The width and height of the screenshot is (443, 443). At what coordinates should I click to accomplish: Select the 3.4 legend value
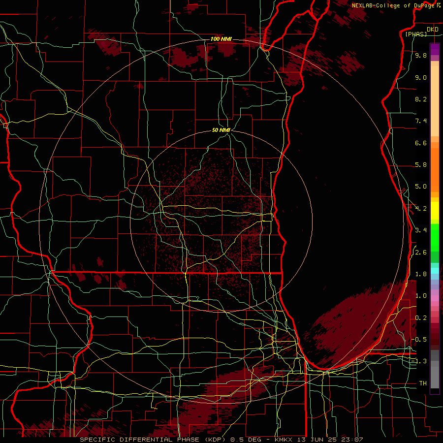(x=421, y=230)
